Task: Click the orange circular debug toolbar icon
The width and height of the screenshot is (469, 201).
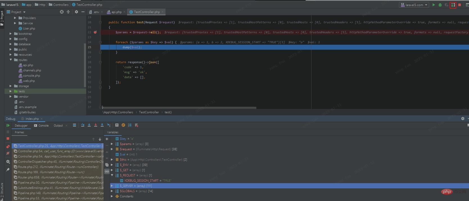Action: pos(123,125)
